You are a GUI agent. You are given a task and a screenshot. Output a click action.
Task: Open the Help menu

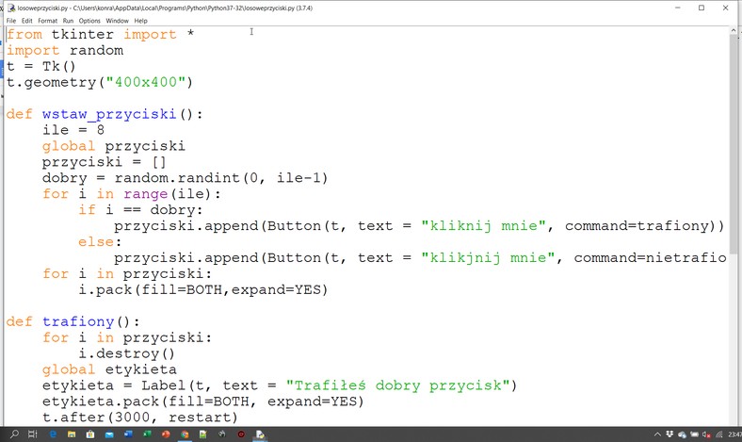[x=141, y=20]
